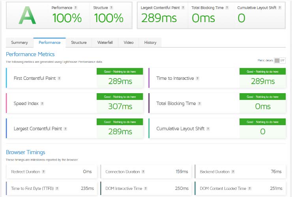Screen dimensions: 292x197
Task: Open help icon for DOM Content Loaded Time
Action: pos(249,188)
